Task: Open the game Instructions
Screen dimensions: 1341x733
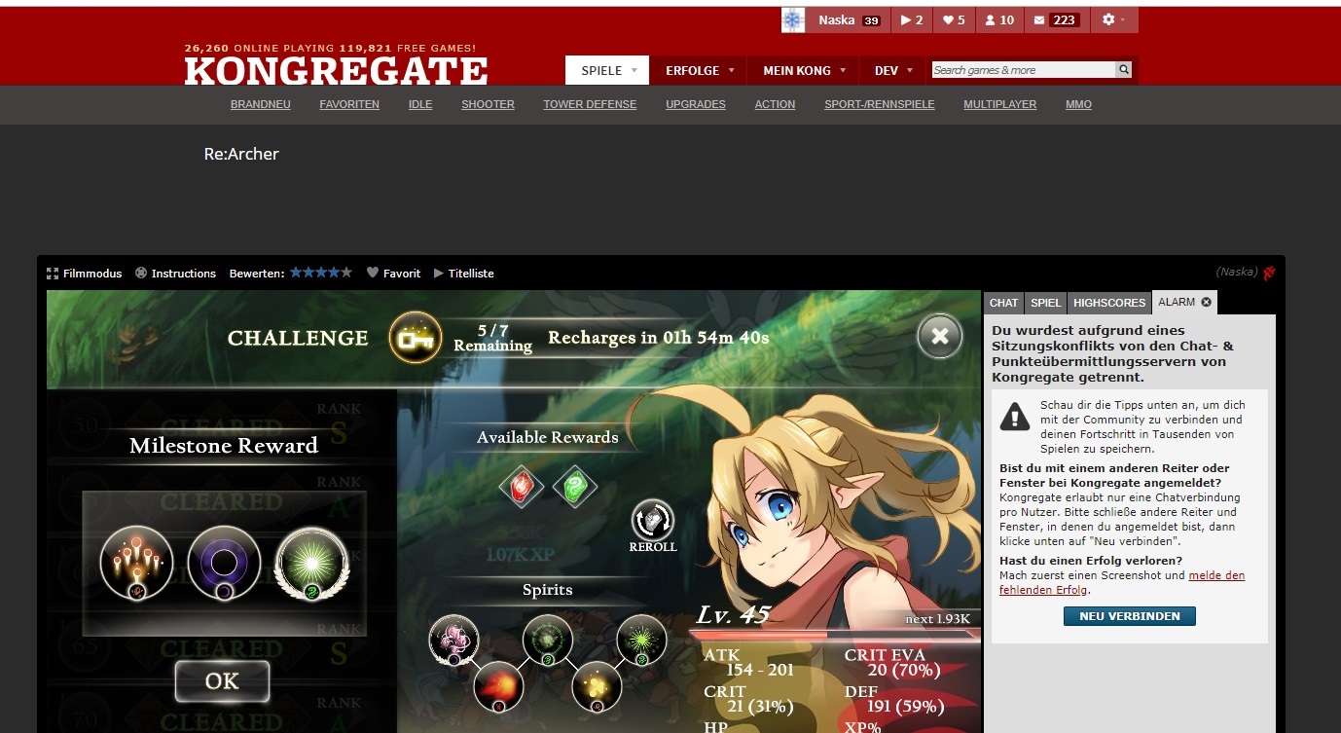Action: 175,274
